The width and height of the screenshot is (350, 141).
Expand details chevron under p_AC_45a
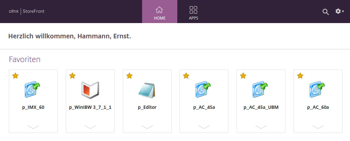point(204,127)
